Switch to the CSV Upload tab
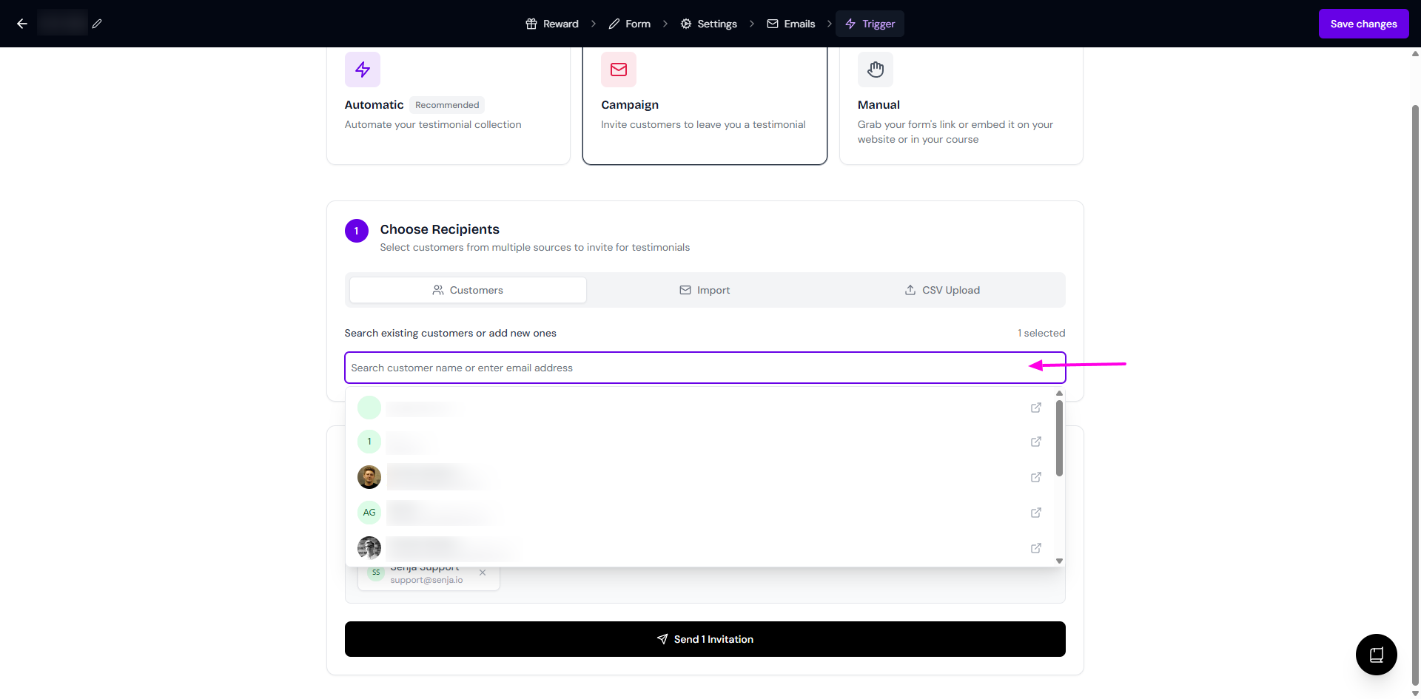Viewport: 1421px width, 699px height. pos(942,290)
